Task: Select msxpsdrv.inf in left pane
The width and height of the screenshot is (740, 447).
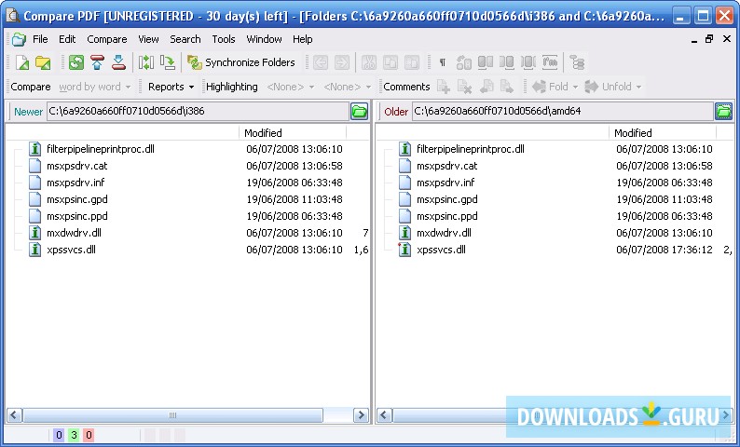Action: click(75, 183)
